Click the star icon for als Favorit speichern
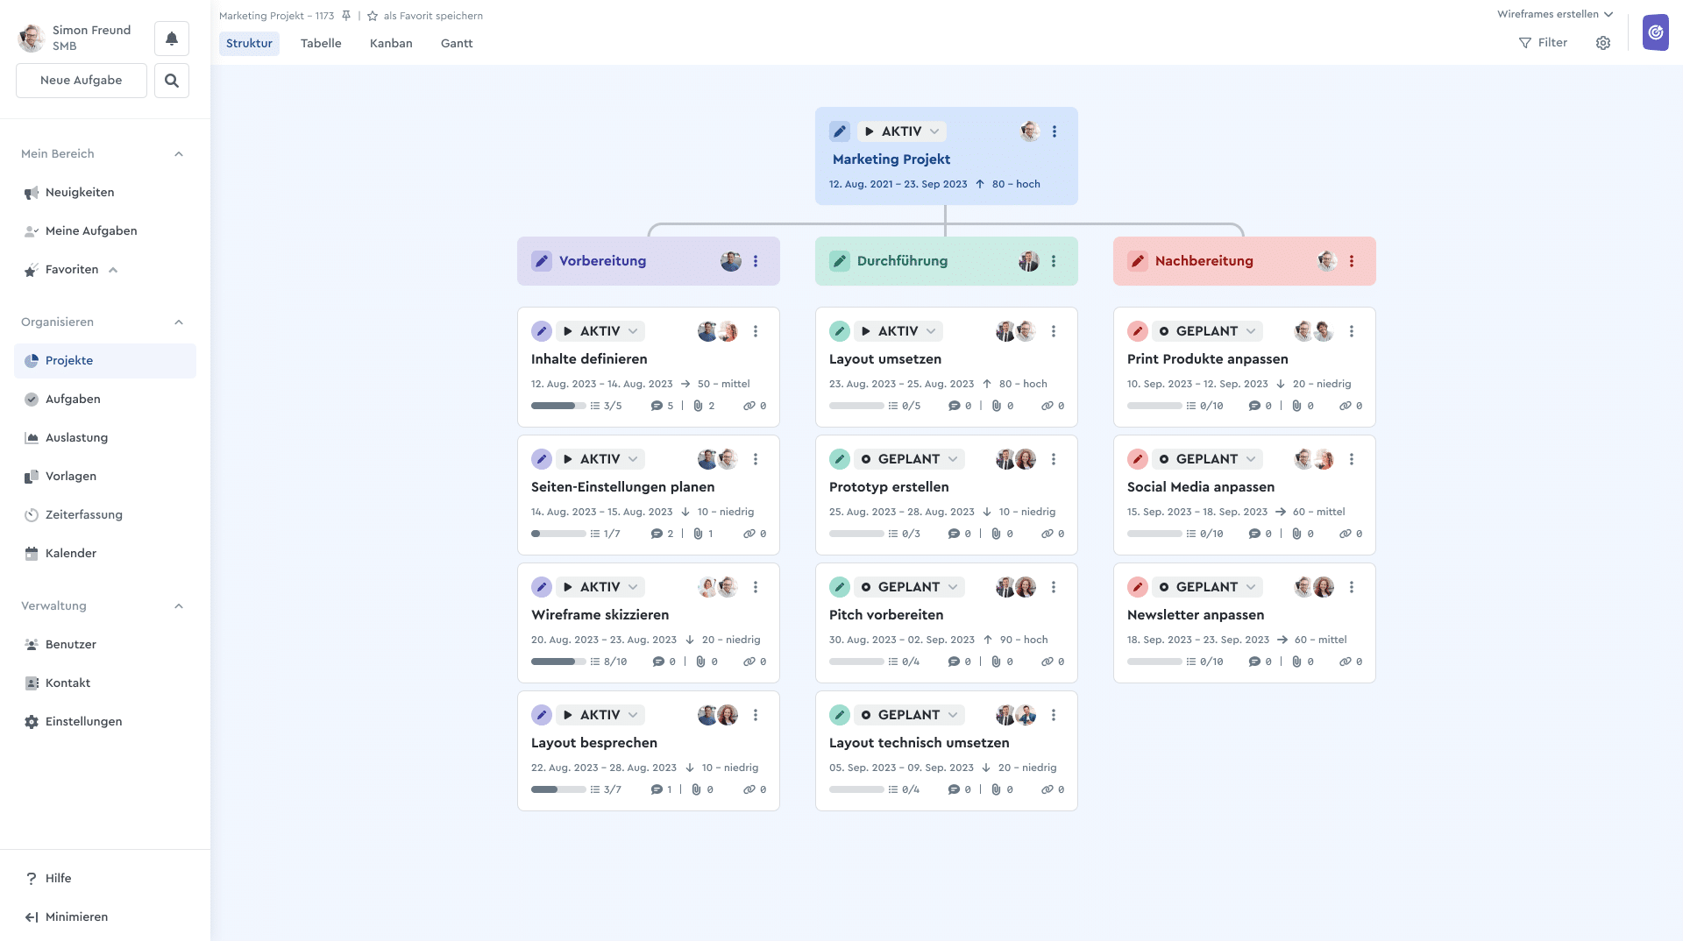 pos(373,16)
